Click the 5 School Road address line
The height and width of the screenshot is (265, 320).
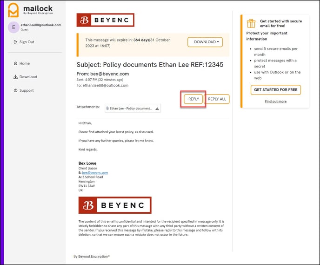click(x=91, y=177)
